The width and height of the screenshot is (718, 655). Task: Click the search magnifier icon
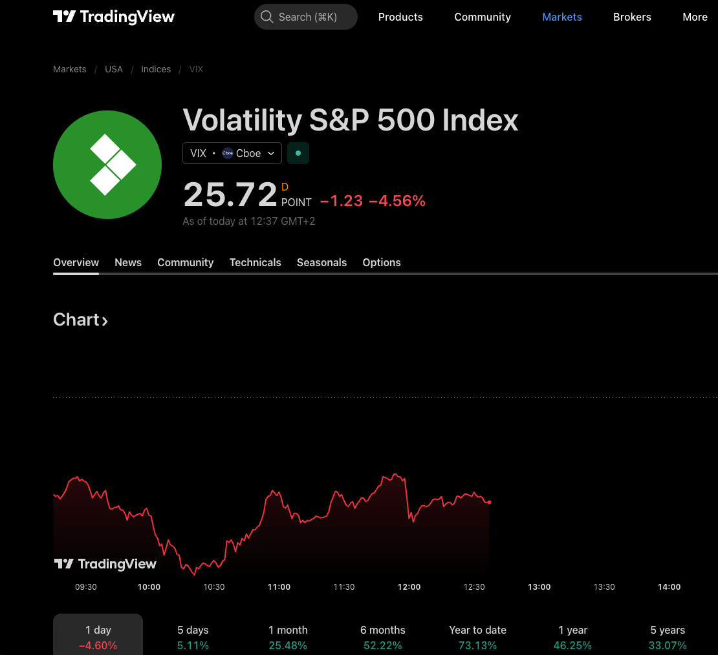[267, 17]
